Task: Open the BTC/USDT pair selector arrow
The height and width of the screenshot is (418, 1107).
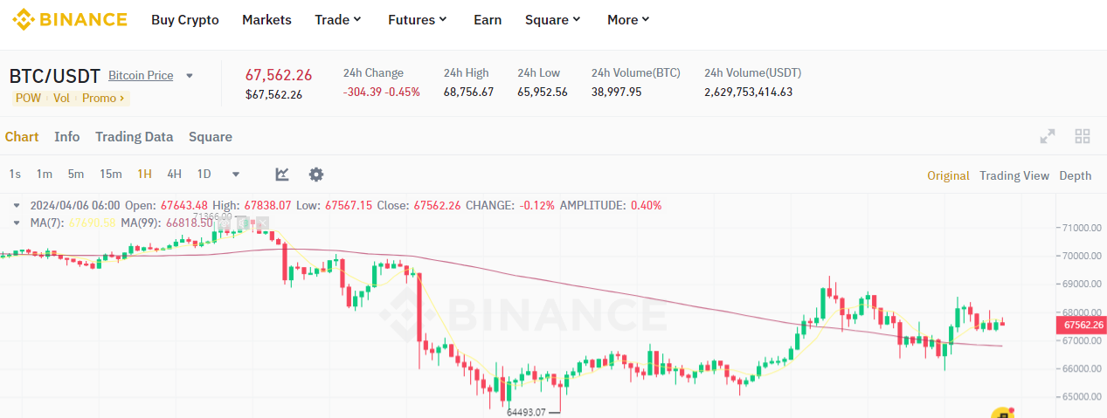Action: point(190,76)
